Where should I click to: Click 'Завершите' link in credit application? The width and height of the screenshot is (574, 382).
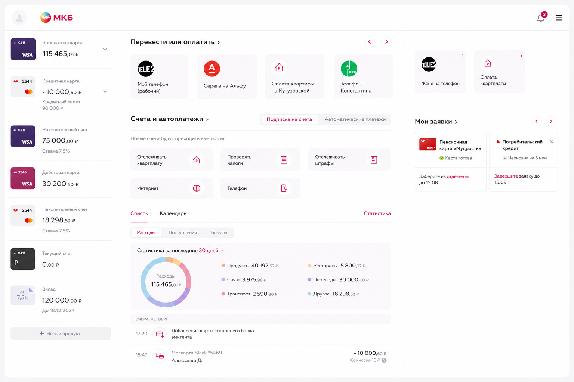pyautogui.click(x=506, y=176)
